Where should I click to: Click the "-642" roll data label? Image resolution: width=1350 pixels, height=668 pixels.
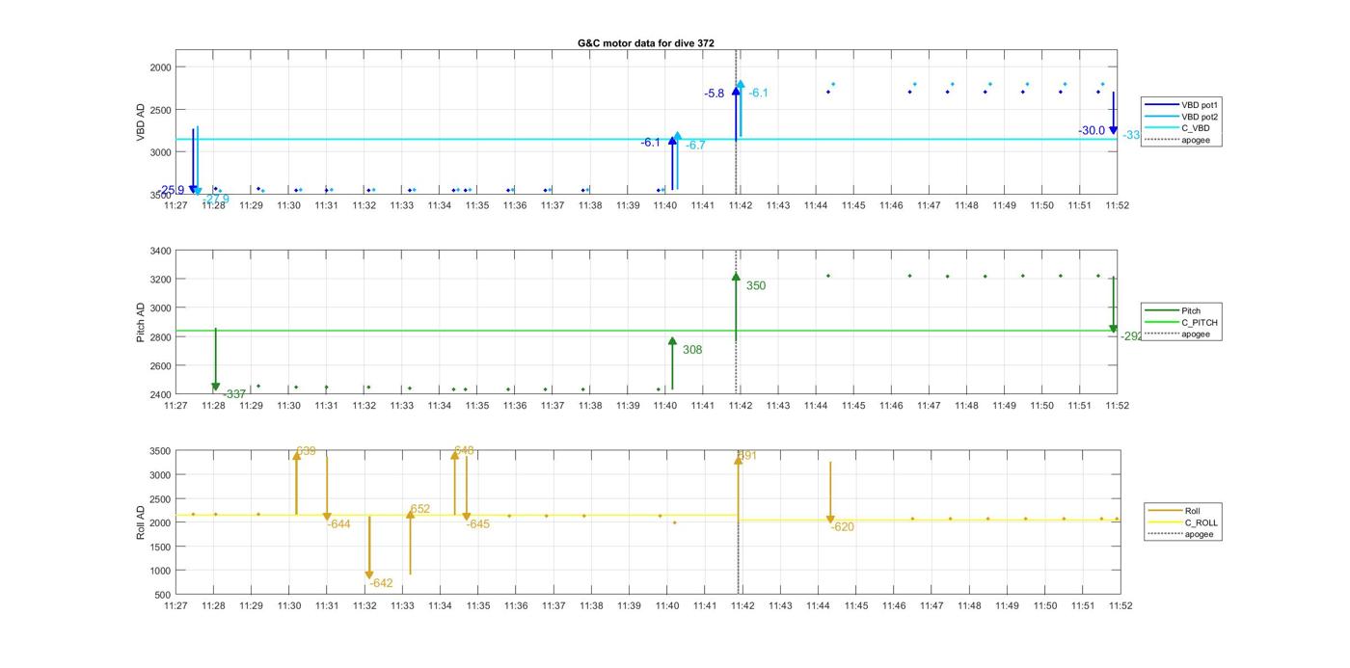click(x=381, y=583)
